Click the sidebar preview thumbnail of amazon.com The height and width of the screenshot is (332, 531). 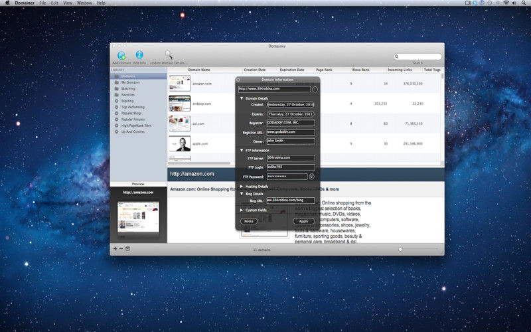point(138,217)
